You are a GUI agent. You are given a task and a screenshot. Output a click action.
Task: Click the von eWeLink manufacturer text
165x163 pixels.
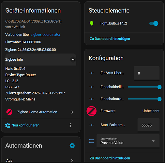click(15, 27)
